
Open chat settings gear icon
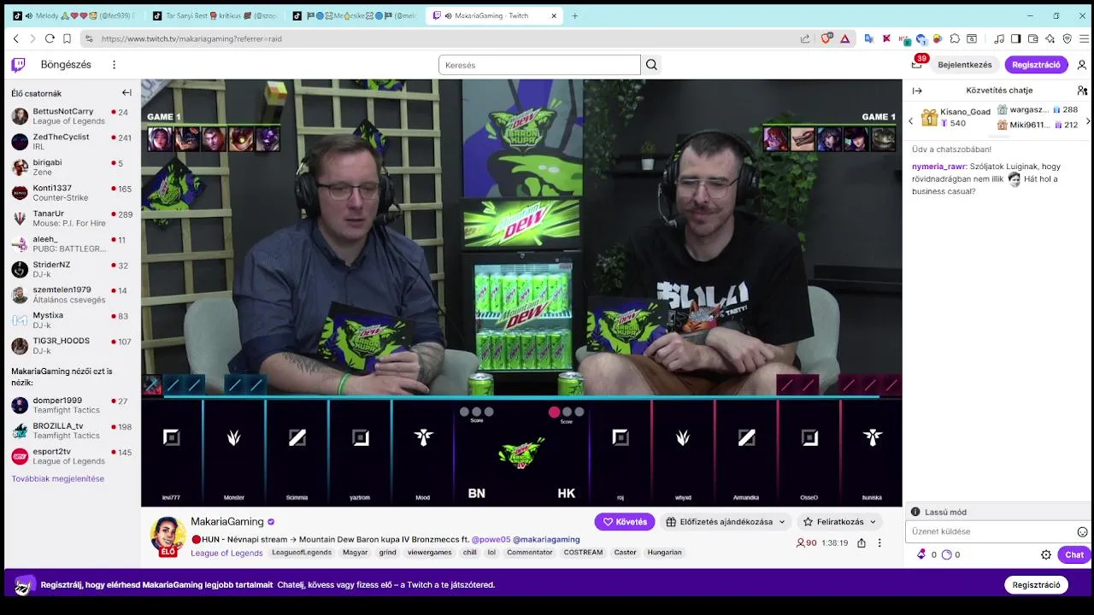coord(1046,554)
